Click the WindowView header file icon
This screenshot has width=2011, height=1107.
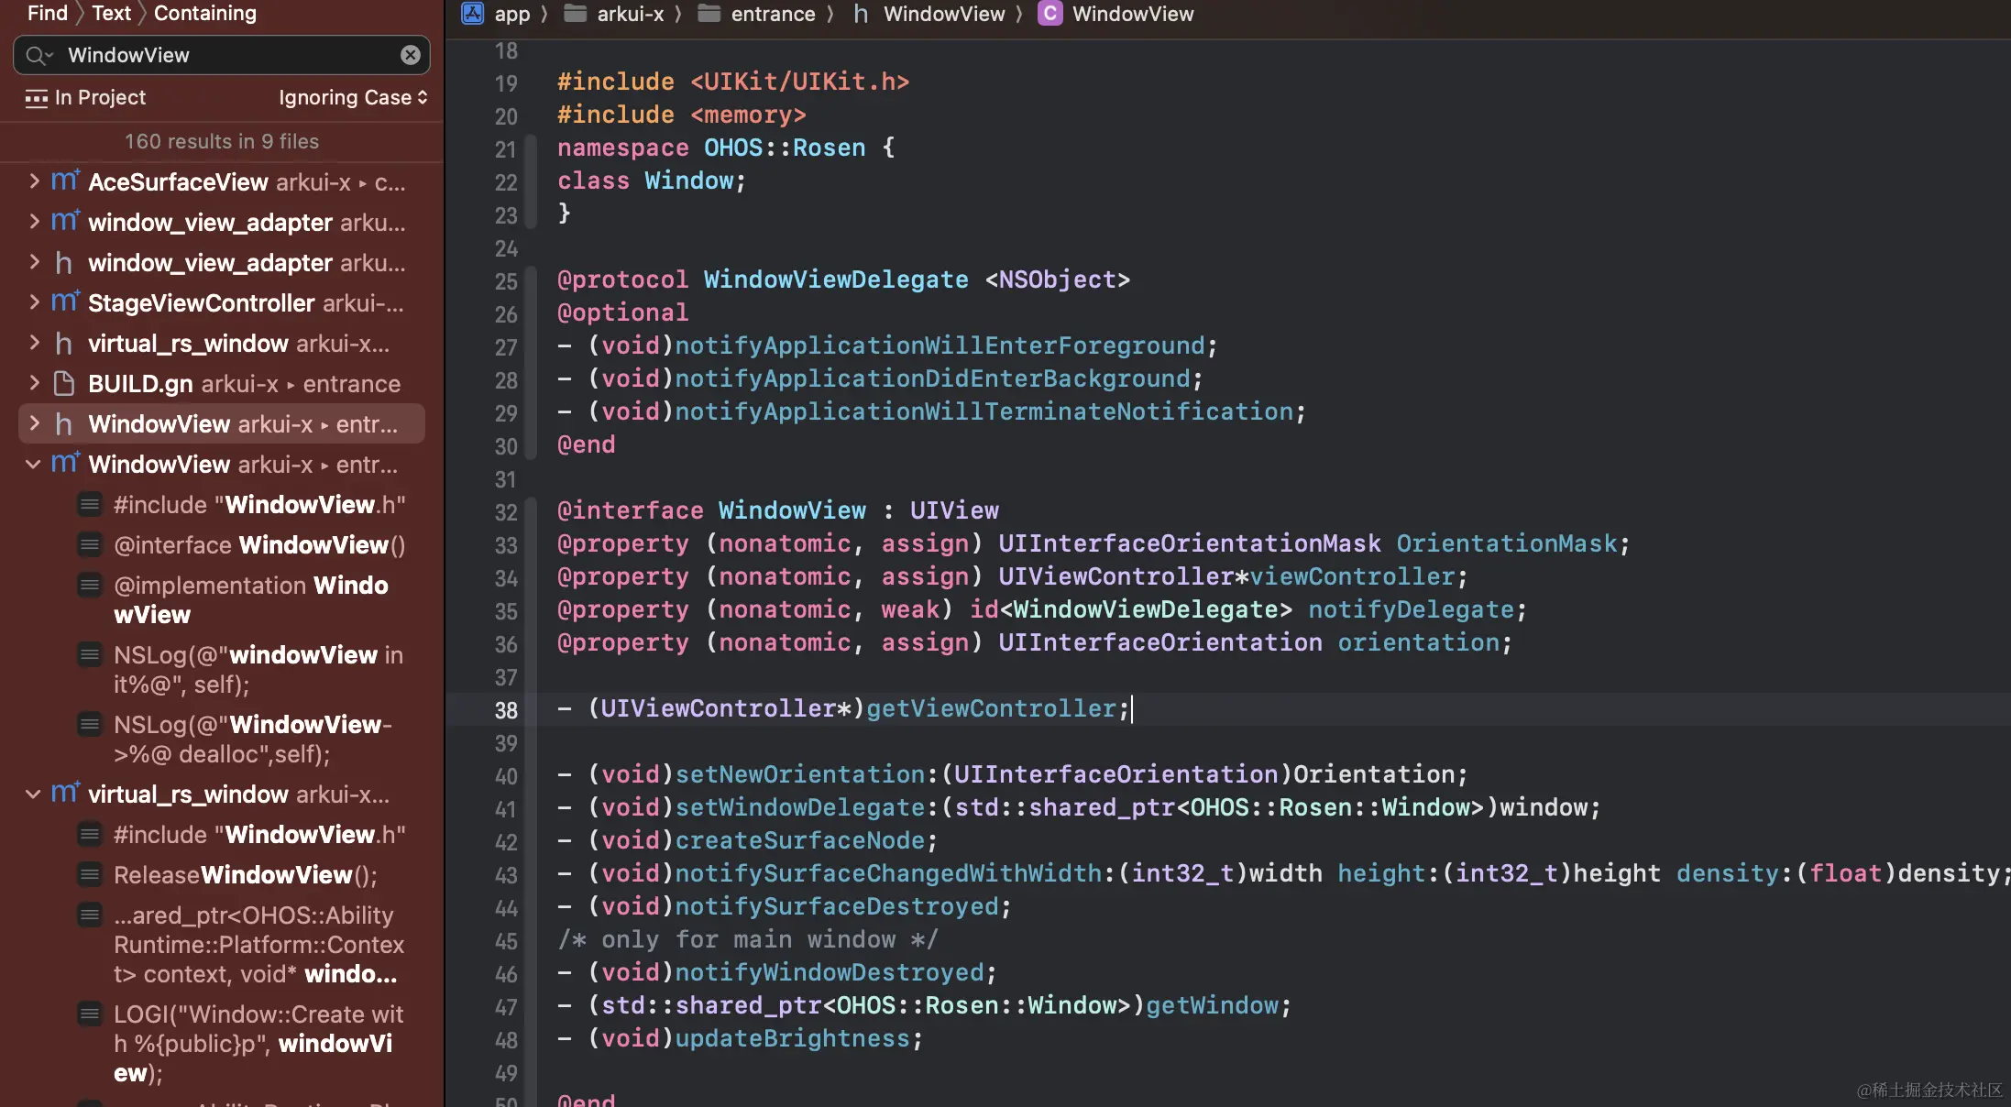tap(64, 423)
